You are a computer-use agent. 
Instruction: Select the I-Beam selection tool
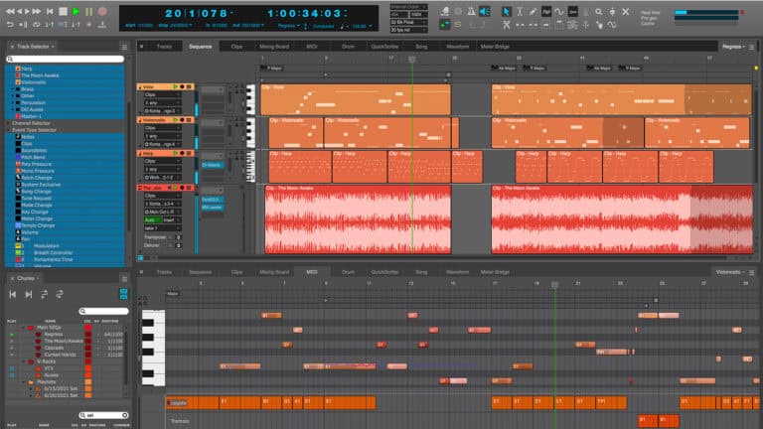coord(520,11)
